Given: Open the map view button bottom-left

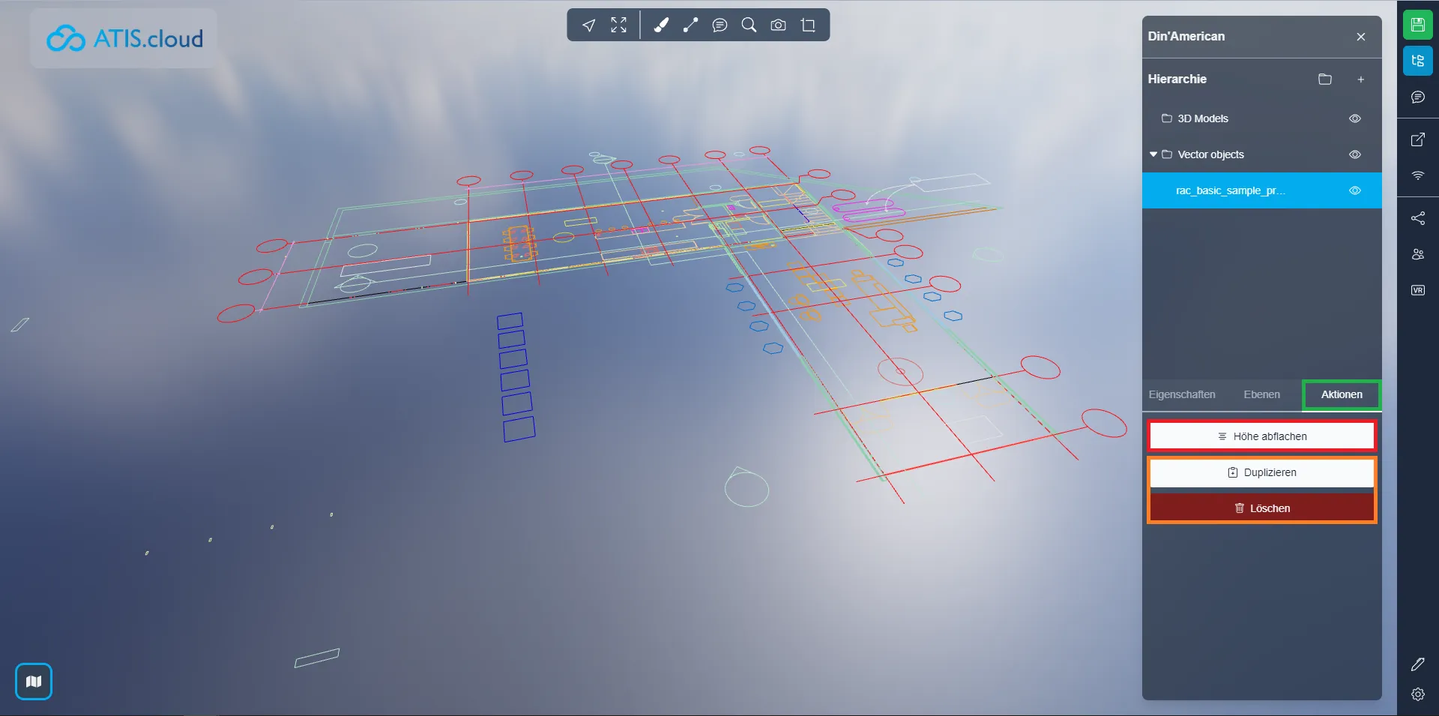Looking at the screenshot, I should [x=34, y=682].
